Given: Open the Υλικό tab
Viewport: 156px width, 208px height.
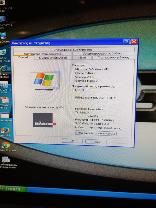Looking at the screenshot, I should tap(82, 57).
